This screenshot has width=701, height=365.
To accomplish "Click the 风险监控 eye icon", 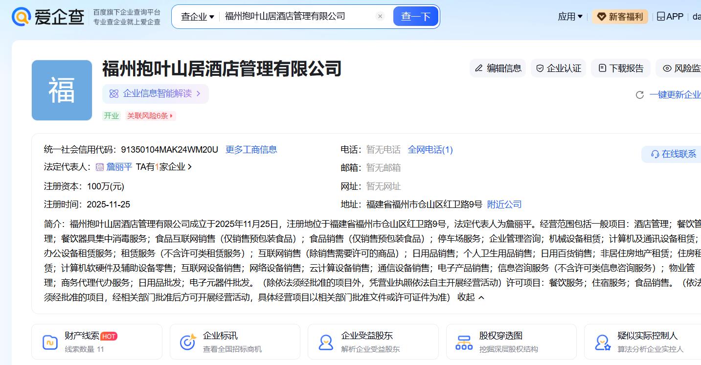I will point(667,68).
